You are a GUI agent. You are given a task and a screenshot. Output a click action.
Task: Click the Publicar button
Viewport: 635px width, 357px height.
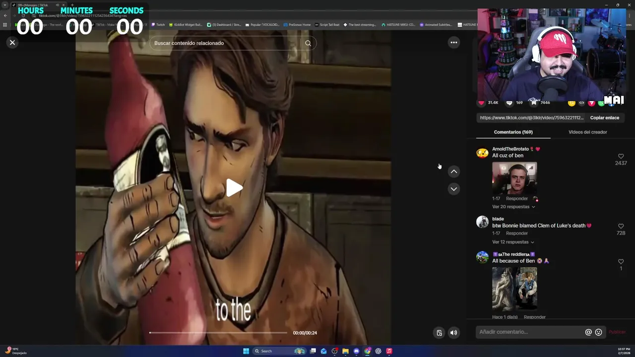click(617, 332)
